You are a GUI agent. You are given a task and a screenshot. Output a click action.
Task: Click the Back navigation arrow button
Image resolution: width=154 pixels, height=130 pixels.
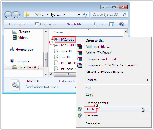point(8,15)
